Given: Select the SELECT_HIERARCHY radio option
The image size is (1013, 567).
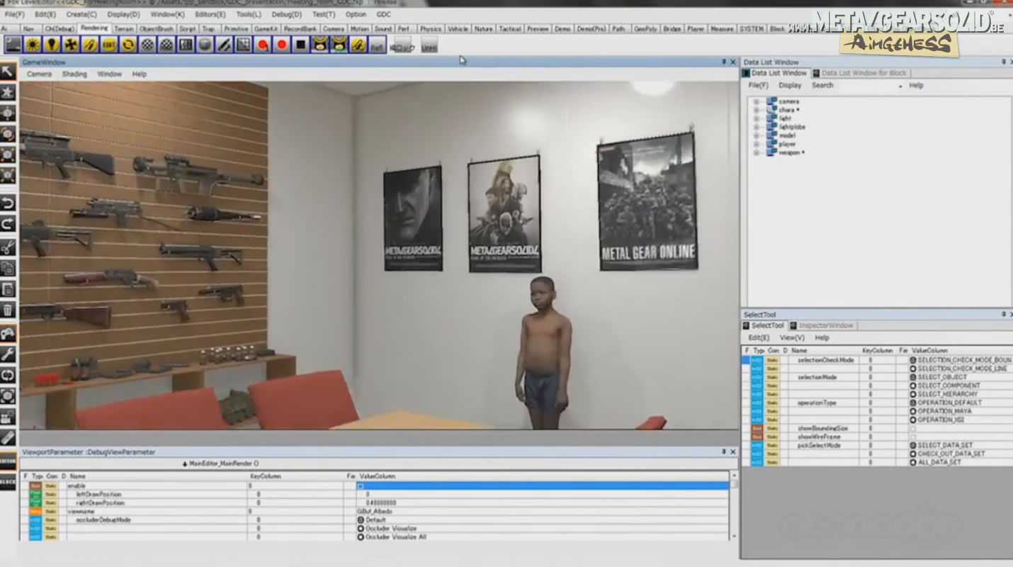Looking at the screenshot, I should tap(913, 394).
